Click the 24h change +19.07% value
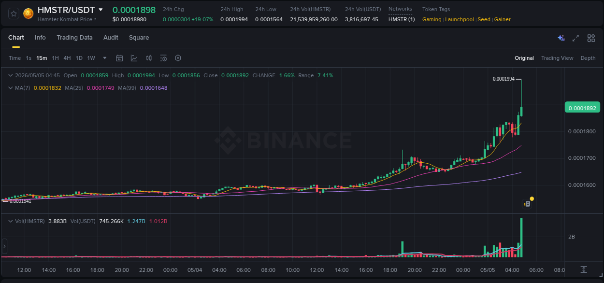 click(201, 19)
